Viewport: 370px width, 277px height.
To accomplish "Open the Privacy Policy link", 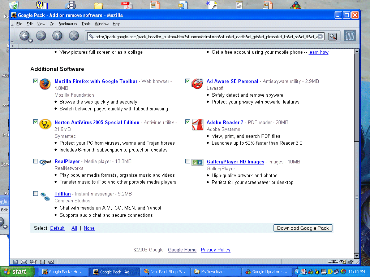I will click(x=215, y=250).
